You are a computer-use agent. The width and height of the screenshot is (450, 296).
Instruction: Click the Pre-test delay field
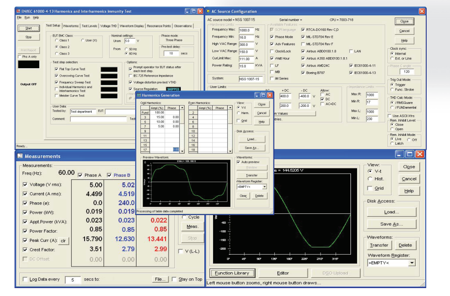click(x=171, y=54)
